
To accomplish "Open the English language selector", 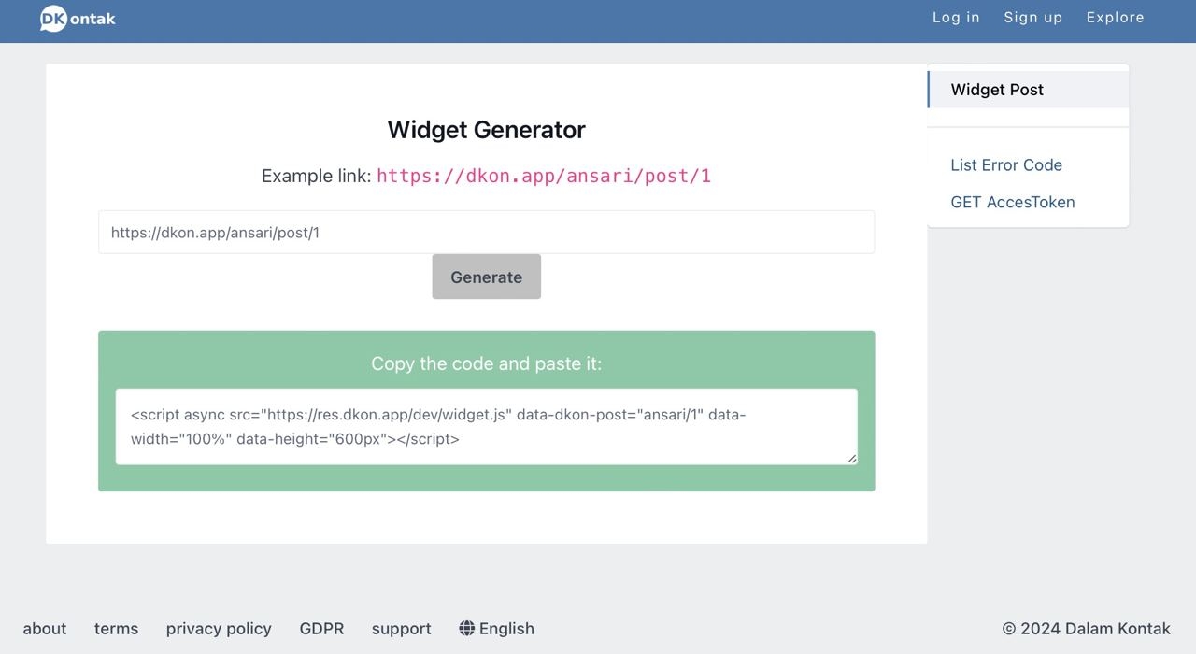I will tap(497, 629).
